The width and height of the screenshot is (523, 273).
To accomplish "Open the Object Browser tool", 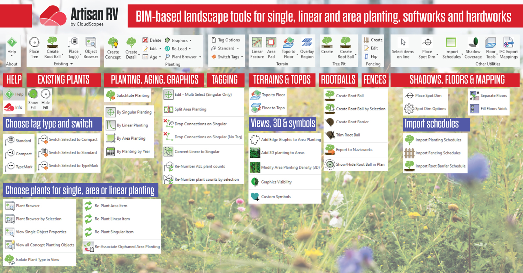I will pos(91,48).
